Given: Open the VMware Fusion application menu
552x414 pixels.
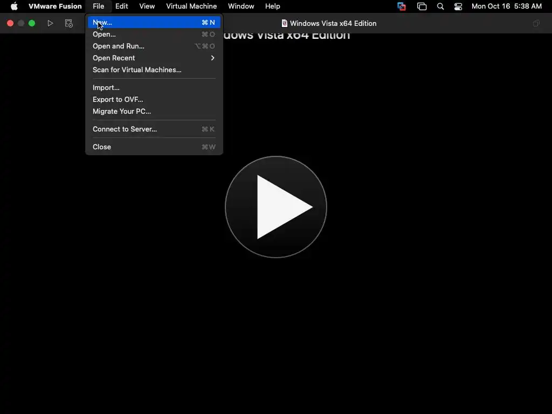Looking at the screenshot, I should click(x=55, y=6).
